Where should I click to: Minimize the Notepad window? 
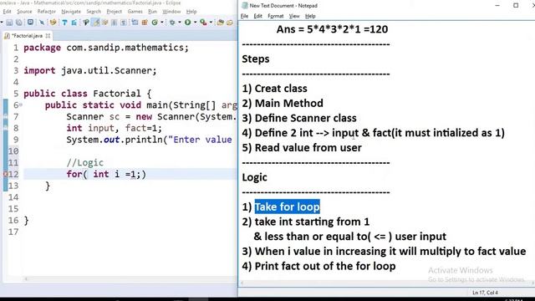497,6
